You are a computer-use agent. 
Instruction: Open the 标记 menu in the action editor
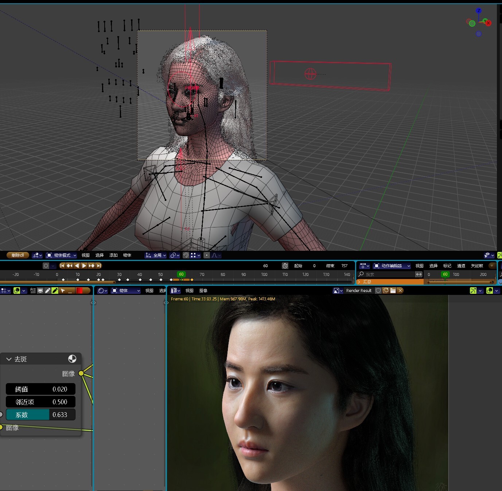click(x=447, y=266)
